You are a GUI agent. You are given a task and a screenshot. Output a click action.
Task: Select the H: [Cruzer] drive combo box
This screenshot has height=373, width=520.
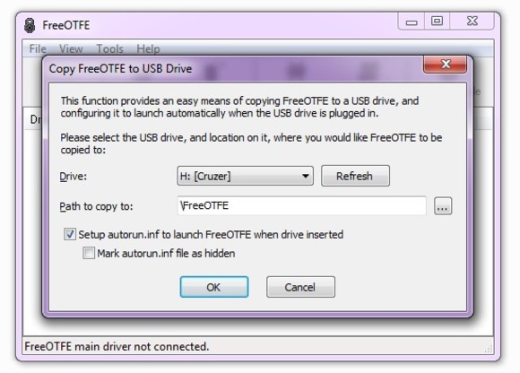click(245, 176)
